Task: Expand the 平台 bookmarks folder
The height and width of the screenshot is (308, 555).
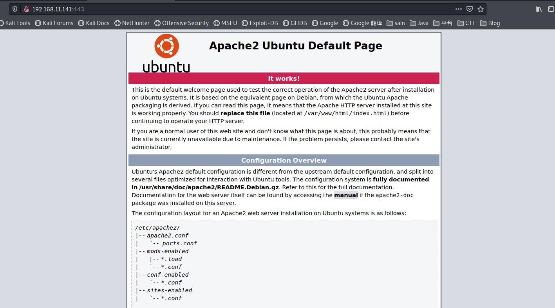Action: point(443,23)
